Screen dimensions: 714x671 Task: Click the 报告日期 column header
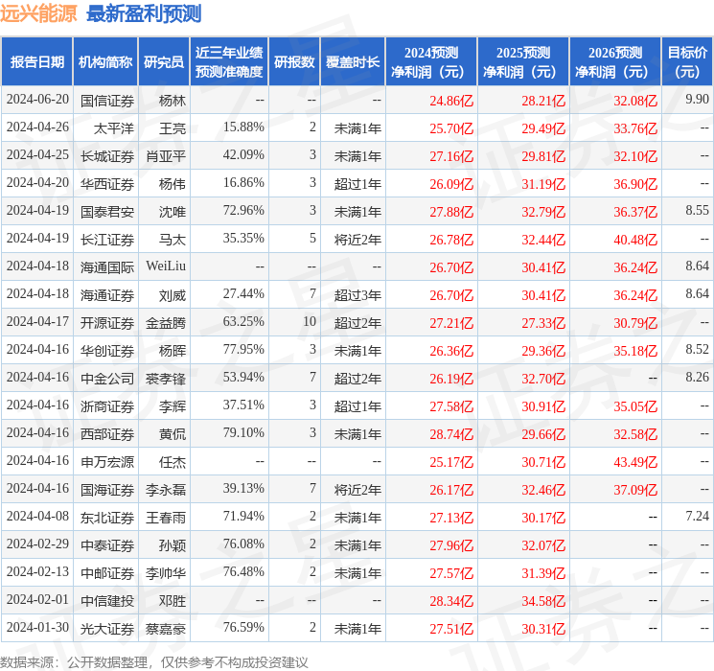[36, 62]
